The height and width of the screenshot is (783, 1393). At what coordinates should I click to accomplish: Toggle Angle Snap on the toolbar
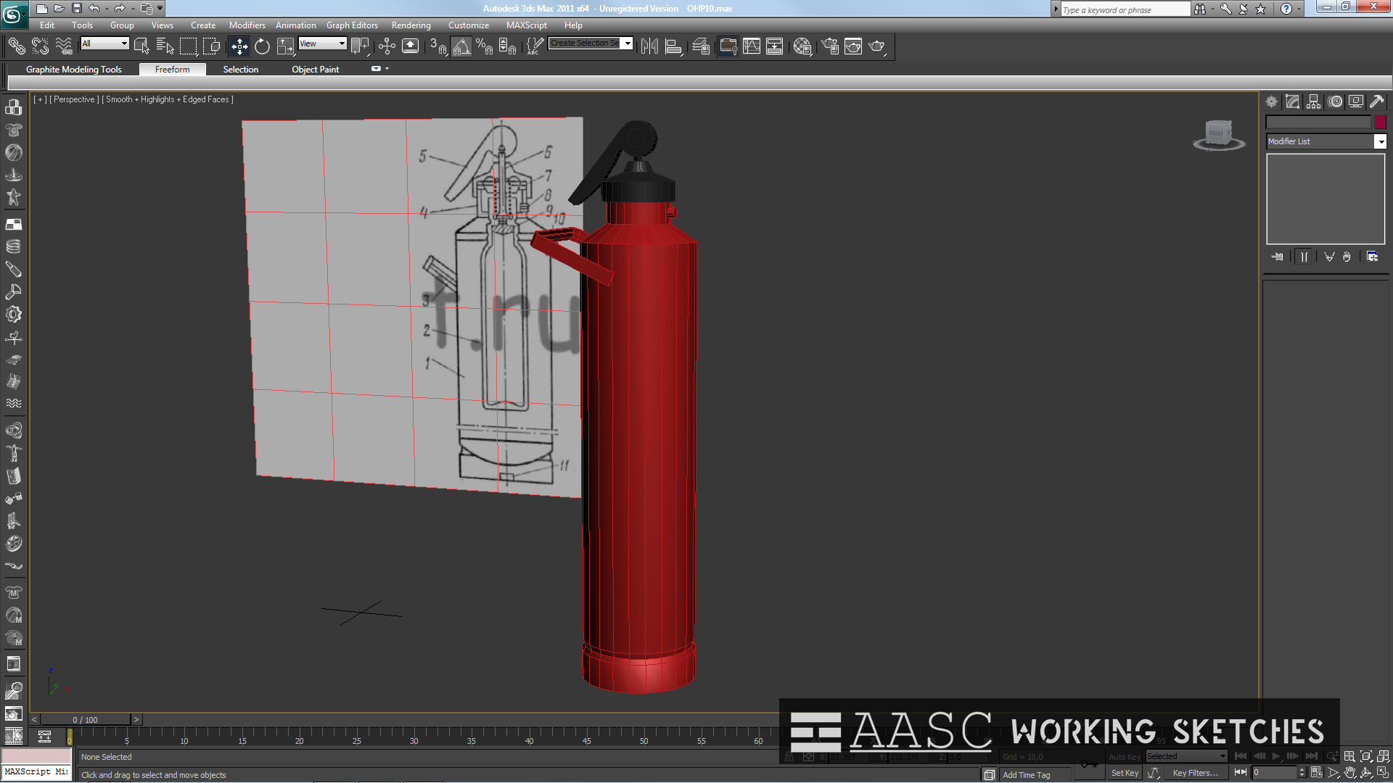coord(461,46)
